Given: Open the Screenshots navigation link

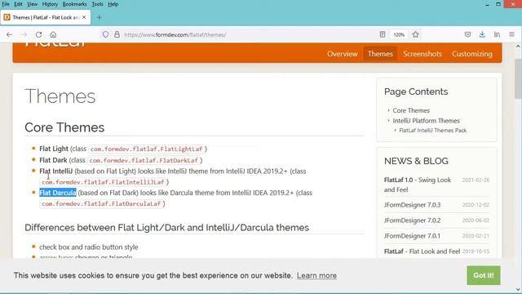Looking at the screenshot, I should [x=422, y=54].
